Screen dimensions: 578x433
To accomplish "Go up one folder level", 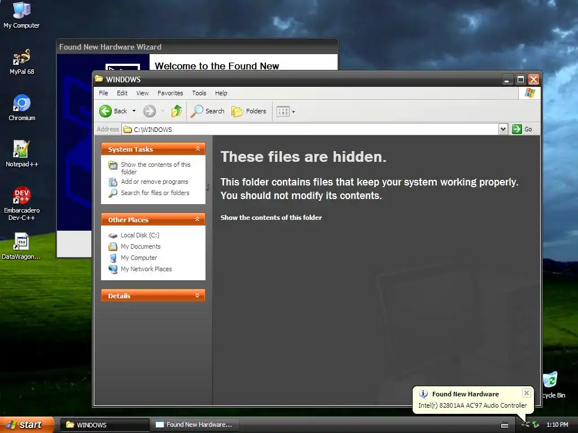I will (x=177, y=111).
